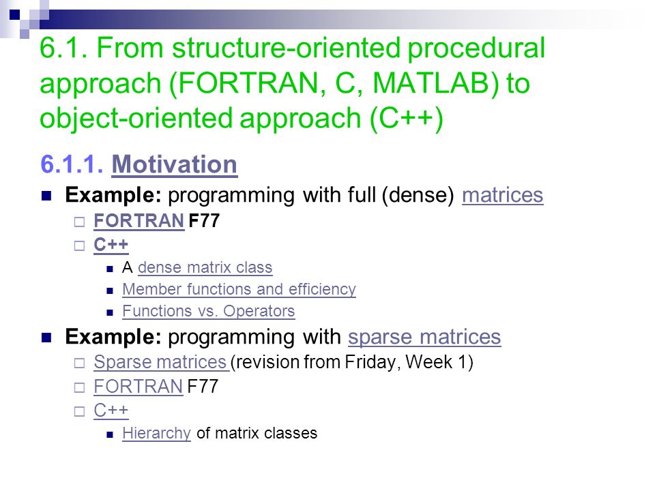
Task: Follow the matrices link after full (dense)
Action: click(503, 195)
